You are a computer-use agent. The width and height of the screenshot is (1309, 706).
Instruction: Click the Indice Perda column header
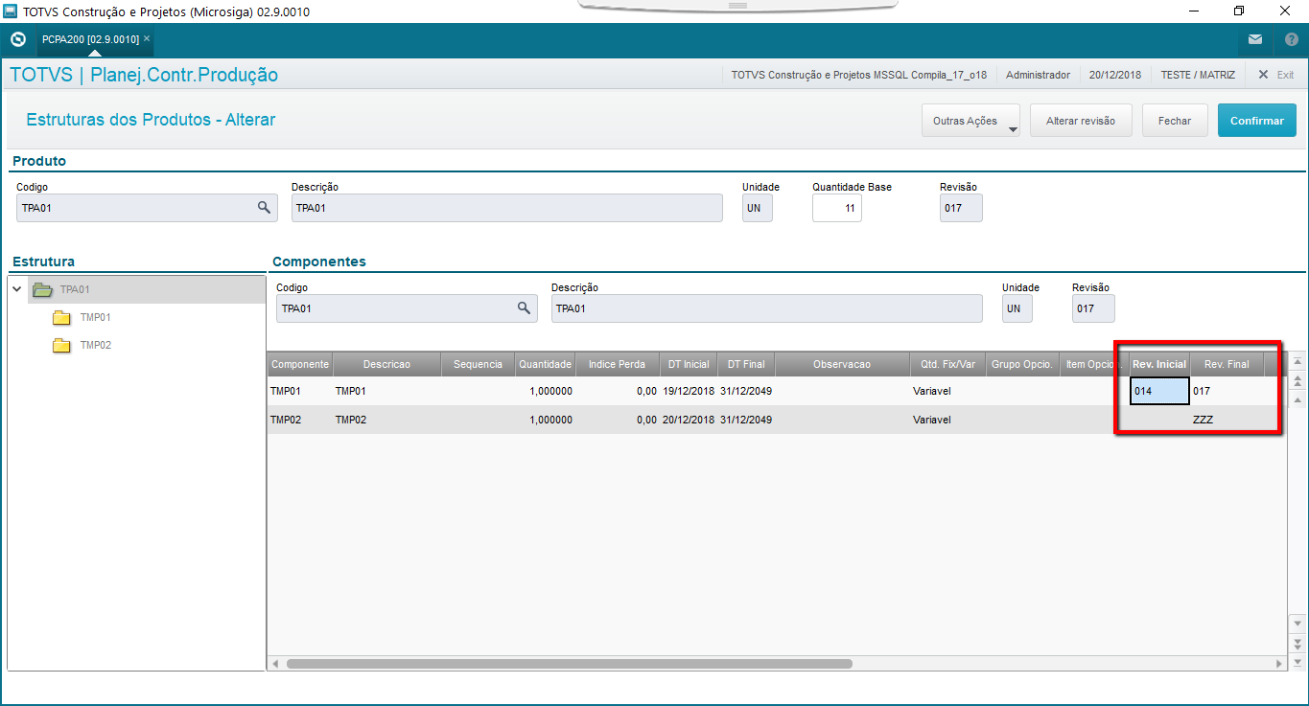pos(618,364)
